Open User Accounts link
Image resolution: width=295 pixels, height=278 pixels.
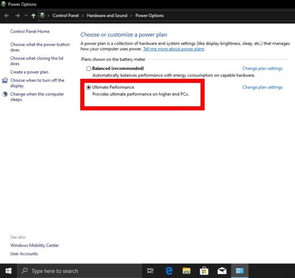tap(24, 254)
